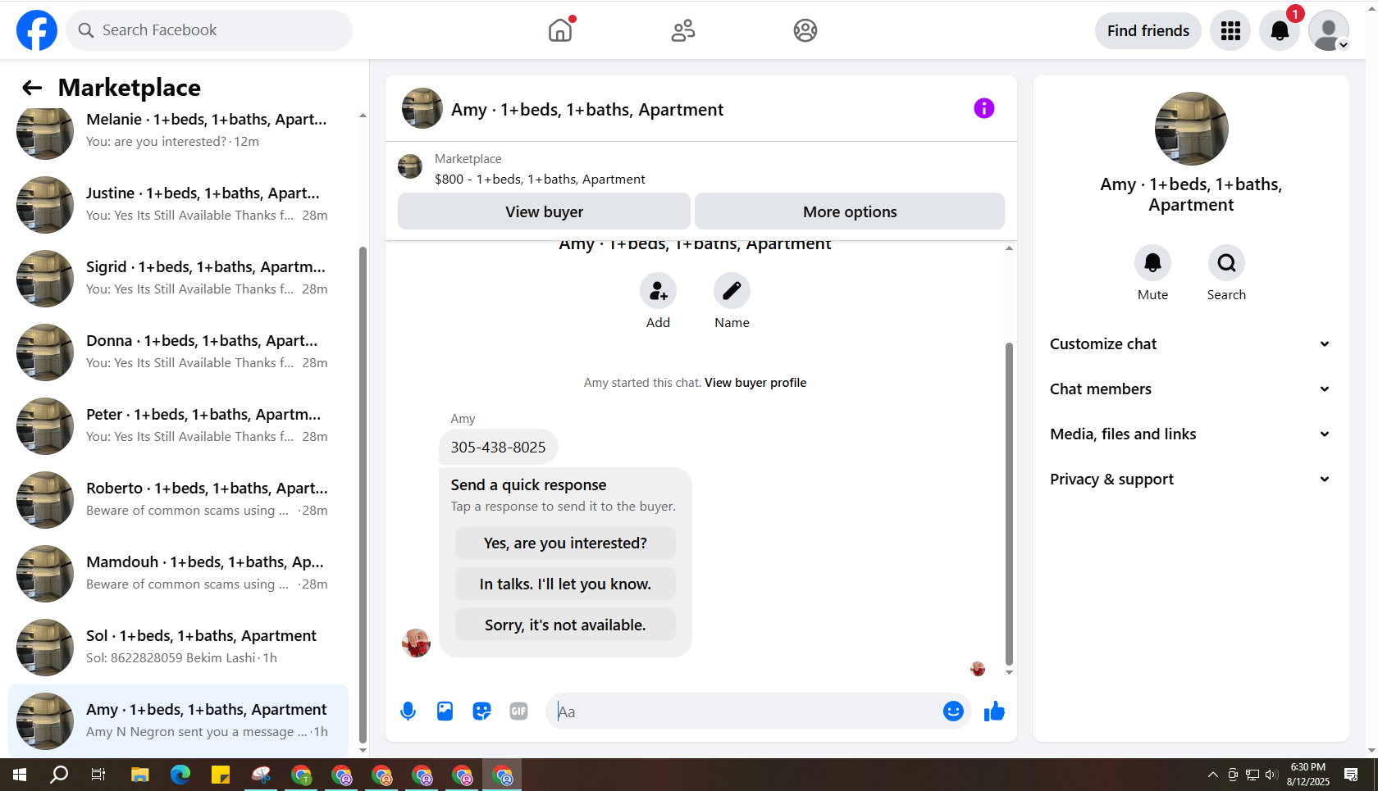Open Task View on taskbar

98,775
